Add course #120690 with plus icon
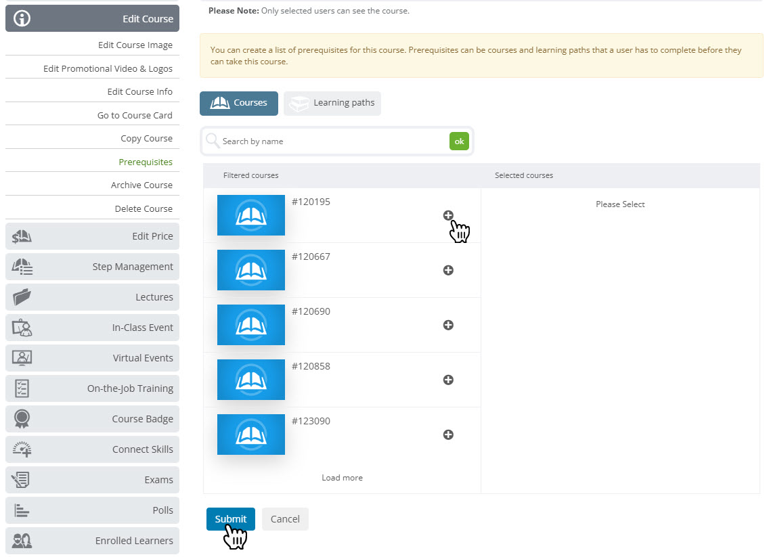The width and height of the screenshot is (769, 557). tap(448, 325)
